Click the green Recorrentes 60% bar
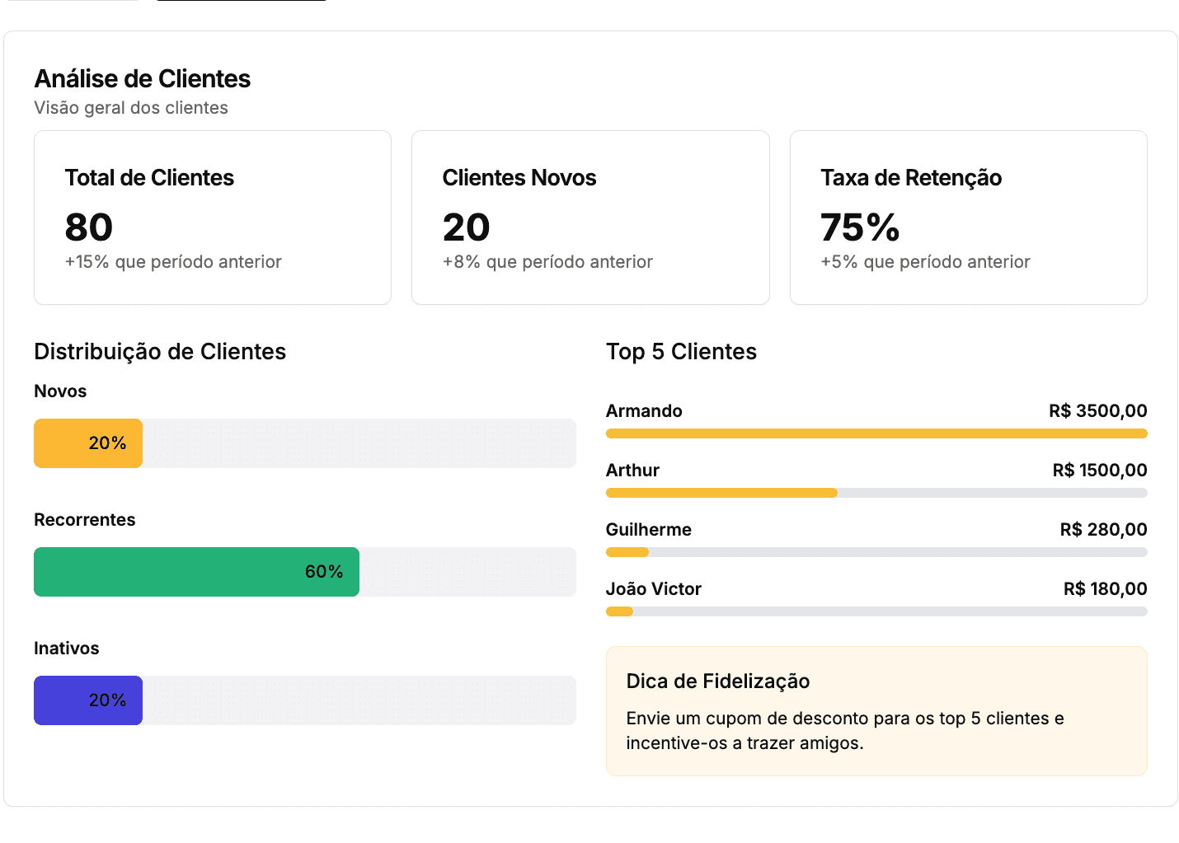The height and width of the screenshot is (843, 1179). click(x=196, y=572)
